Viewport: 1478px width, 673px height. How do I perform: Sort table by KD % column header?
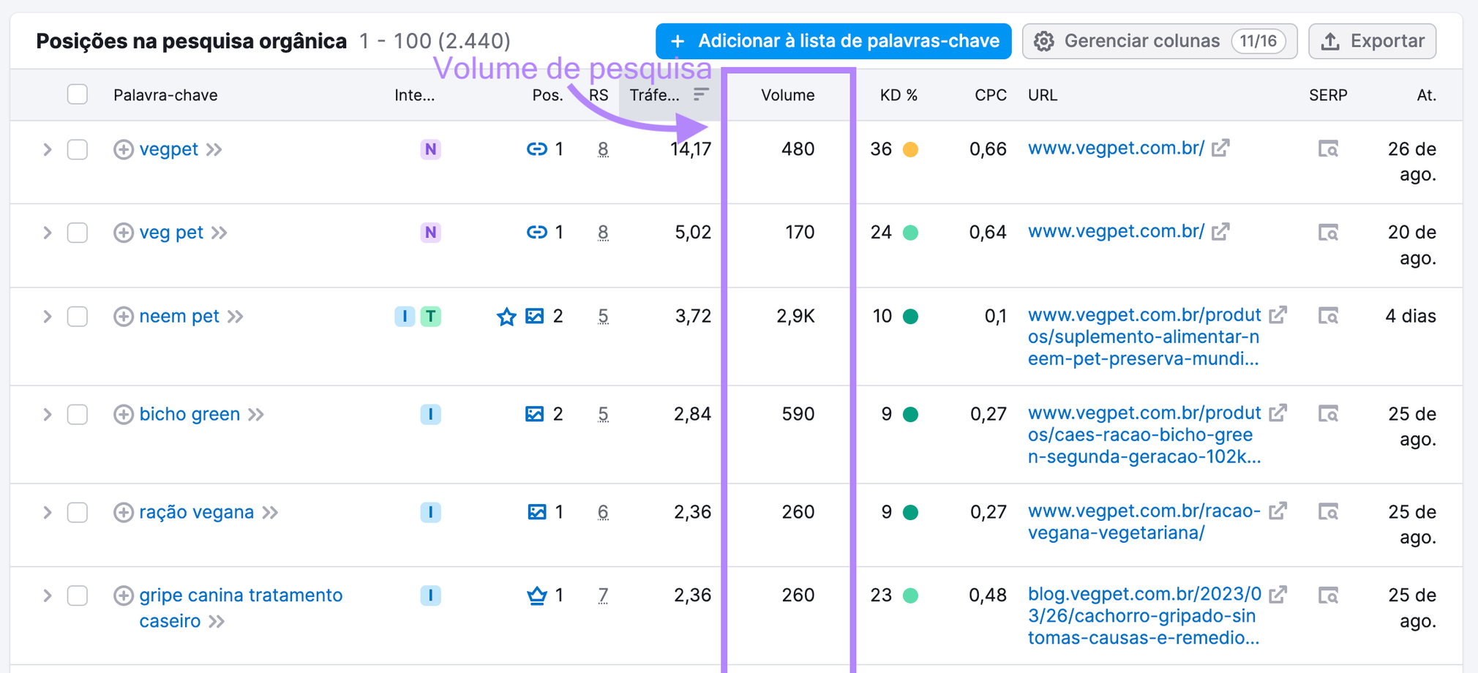[898, 95]
